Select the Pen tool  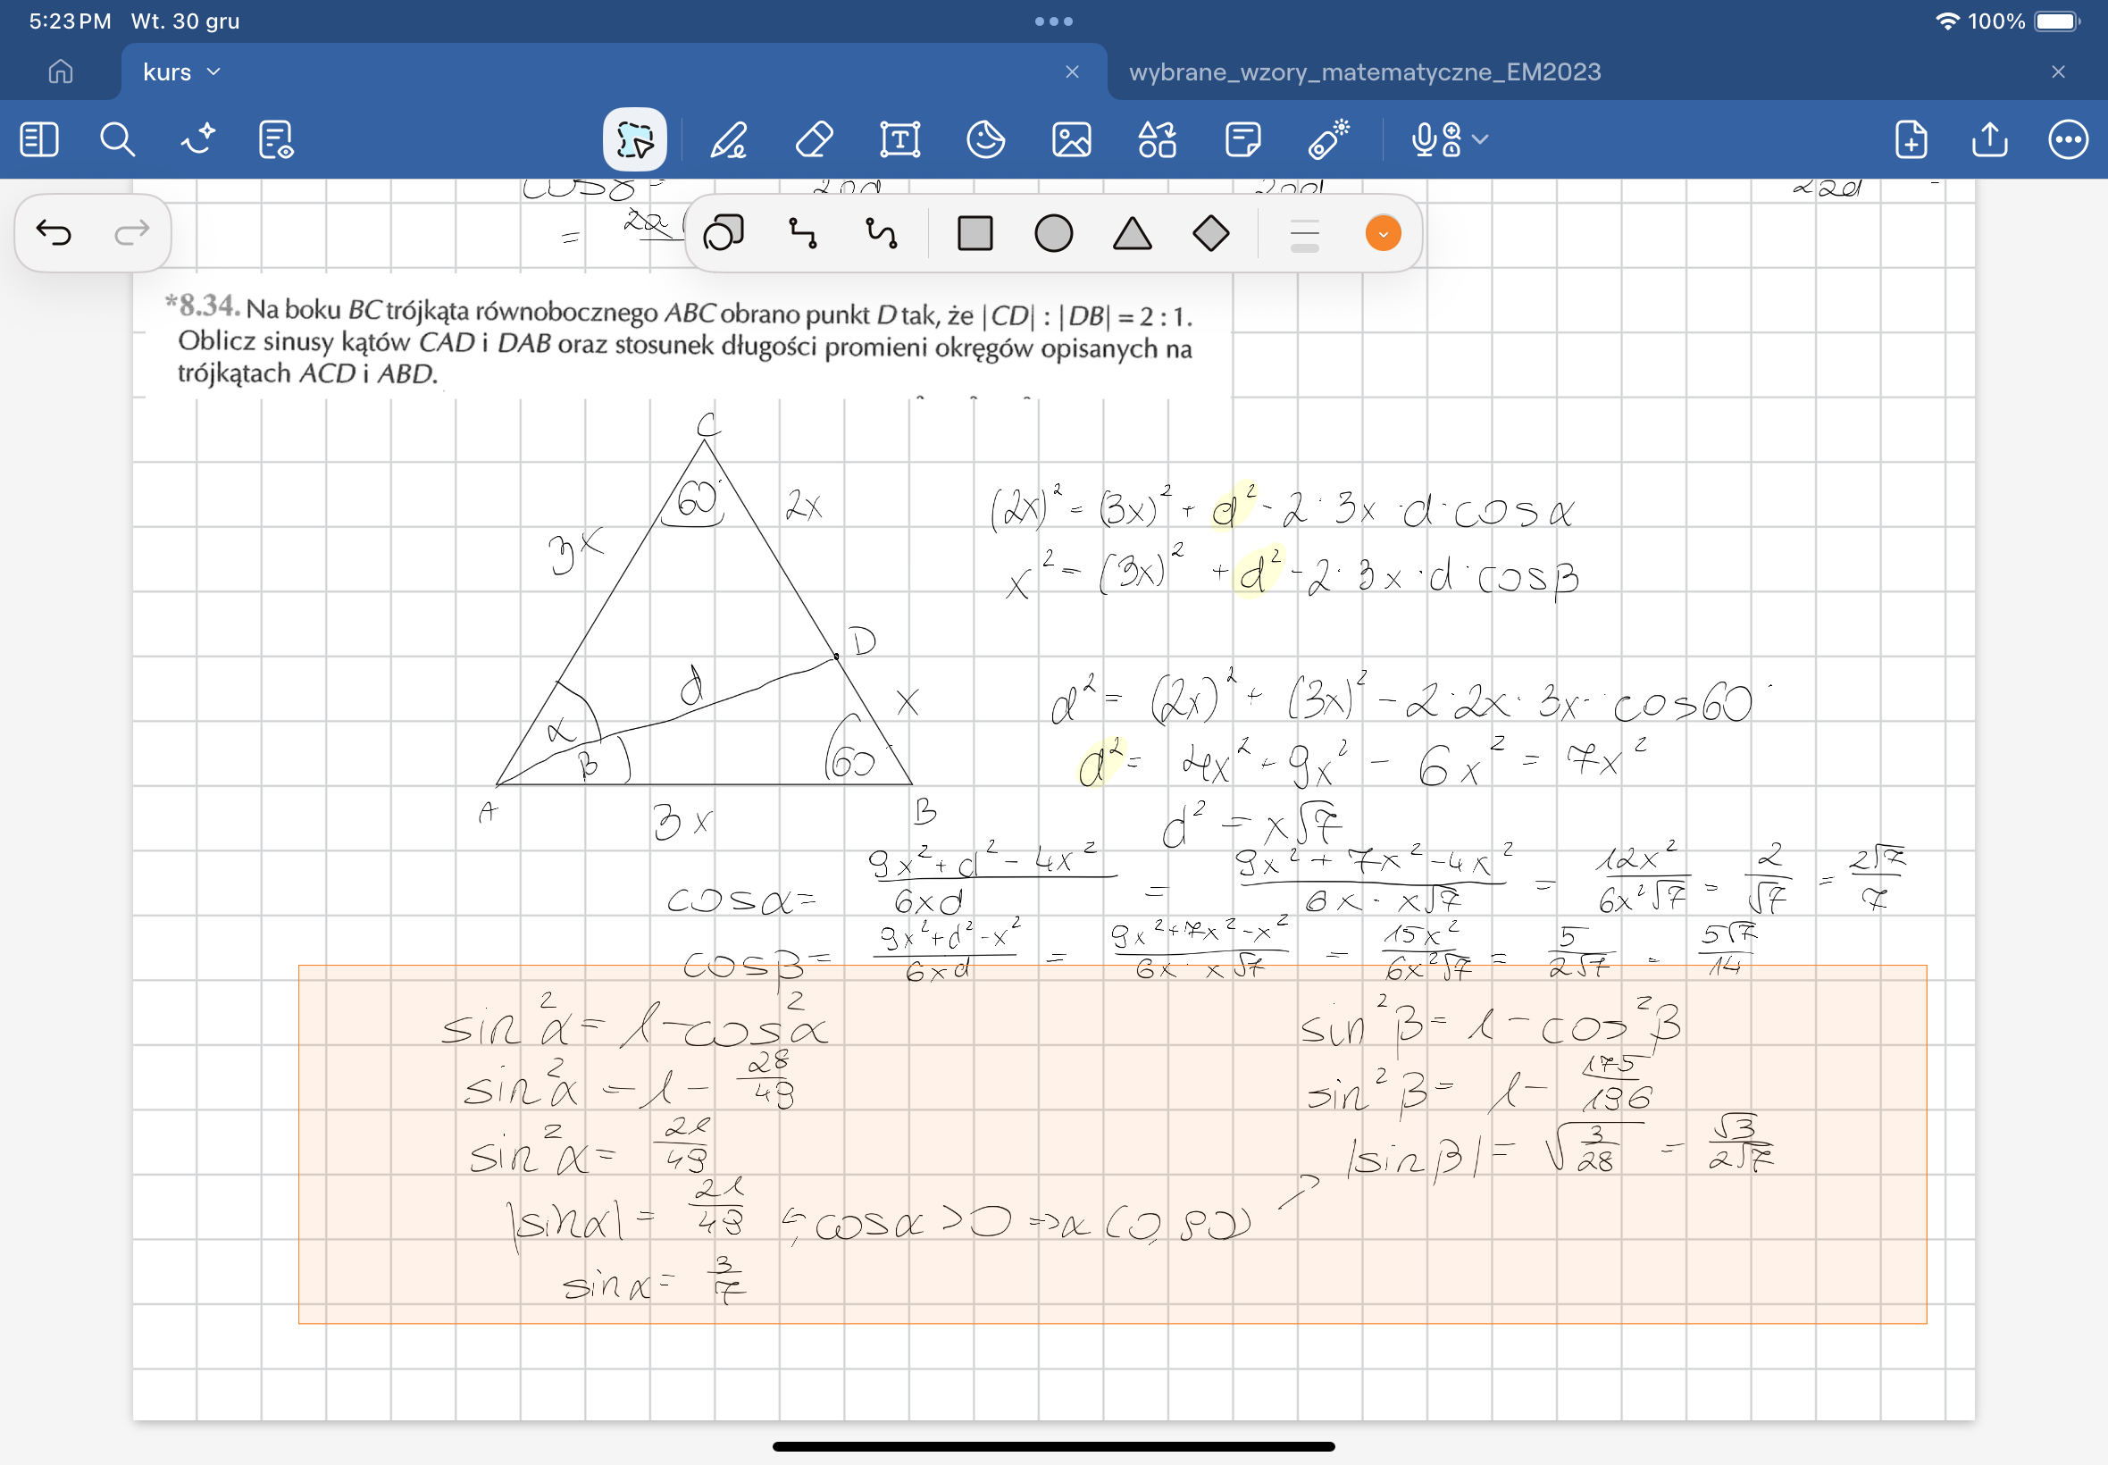(x=729, y=140)
